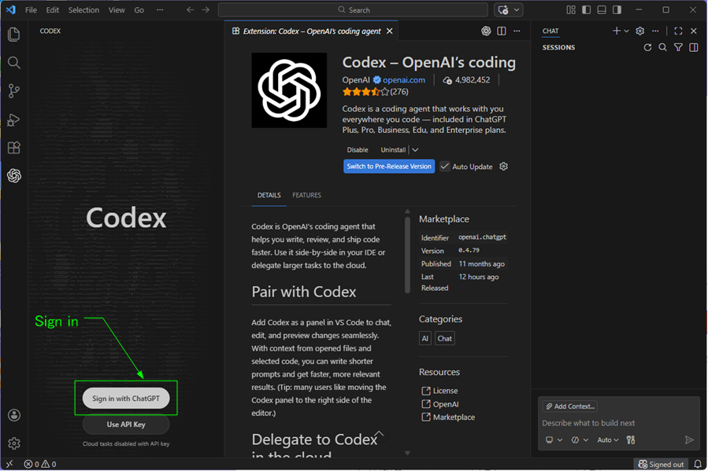The width and height of the screenshot is (708, 471).
Task: Open the openai.com publisher link
Action: click(x=403, y=80)
